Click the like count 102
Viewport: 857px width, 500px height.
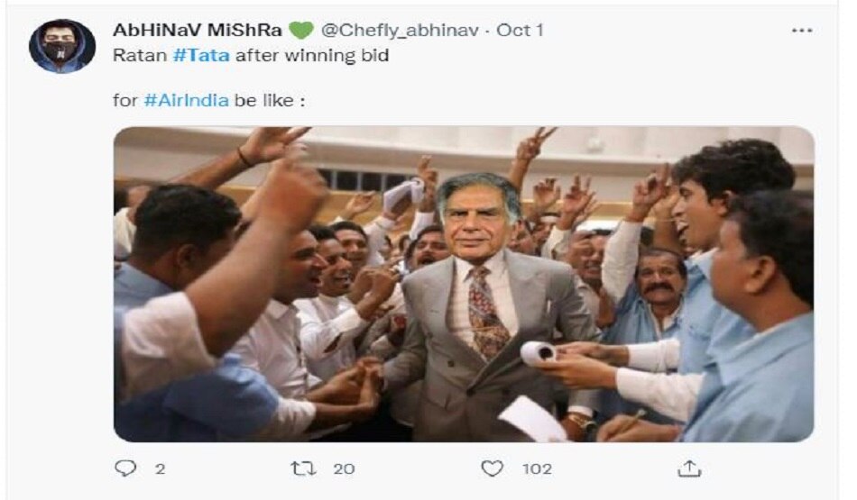538,468
